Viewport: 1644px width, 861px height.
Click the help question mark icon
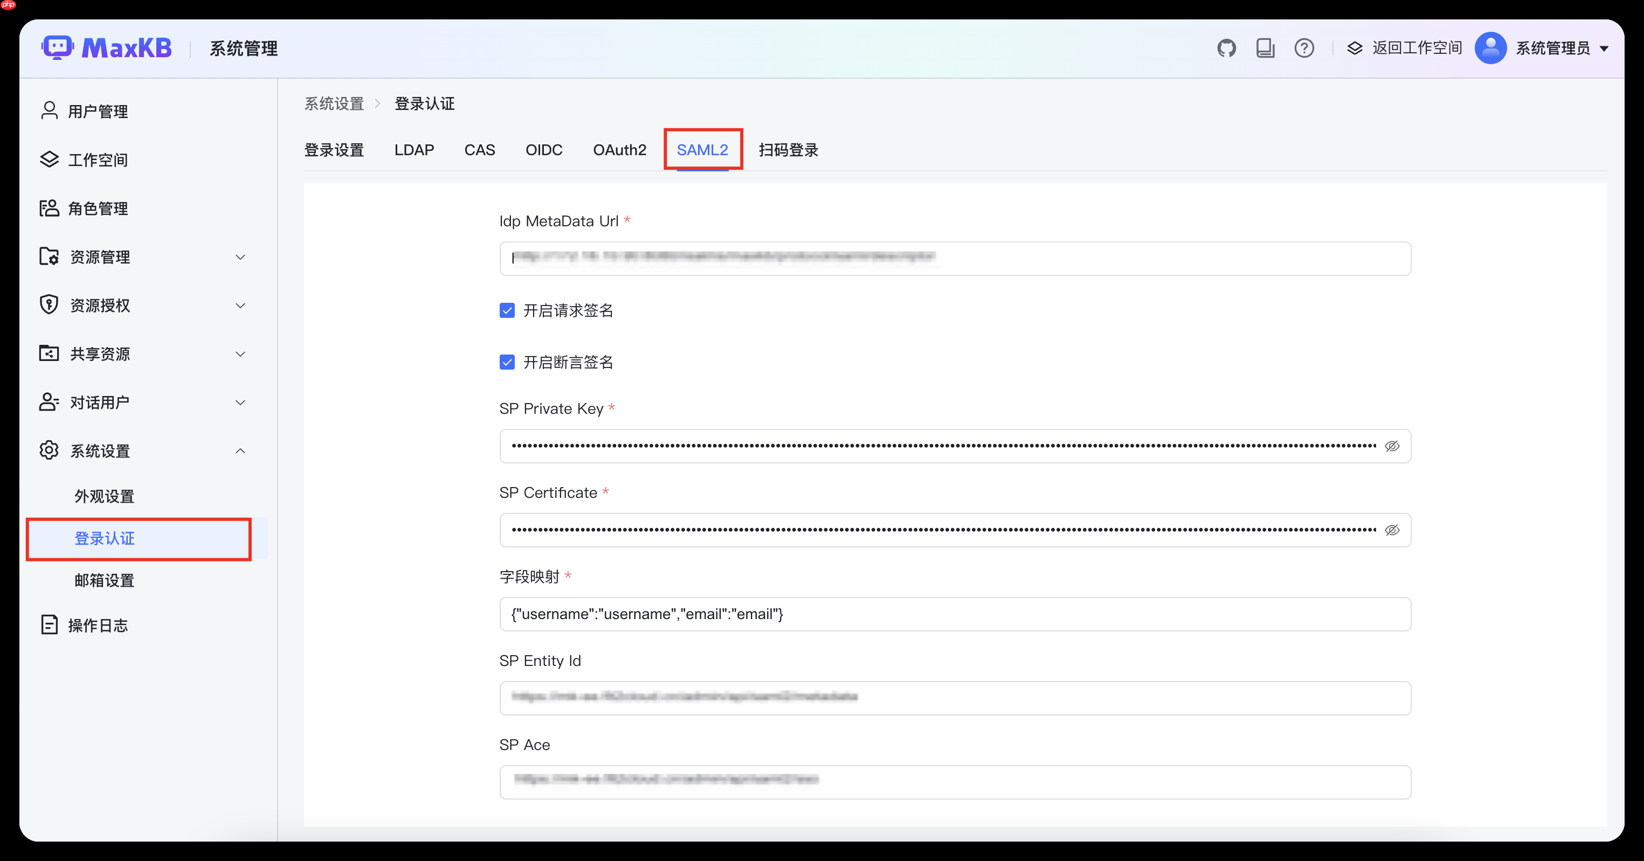(x=1304, y=48)
